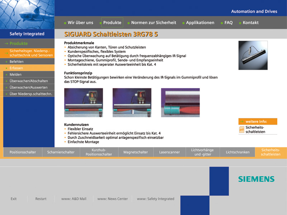Open the product photo thumbnail at top right
Image resolution: width=287 pixels, height=215 pixels.
(253, 55)
